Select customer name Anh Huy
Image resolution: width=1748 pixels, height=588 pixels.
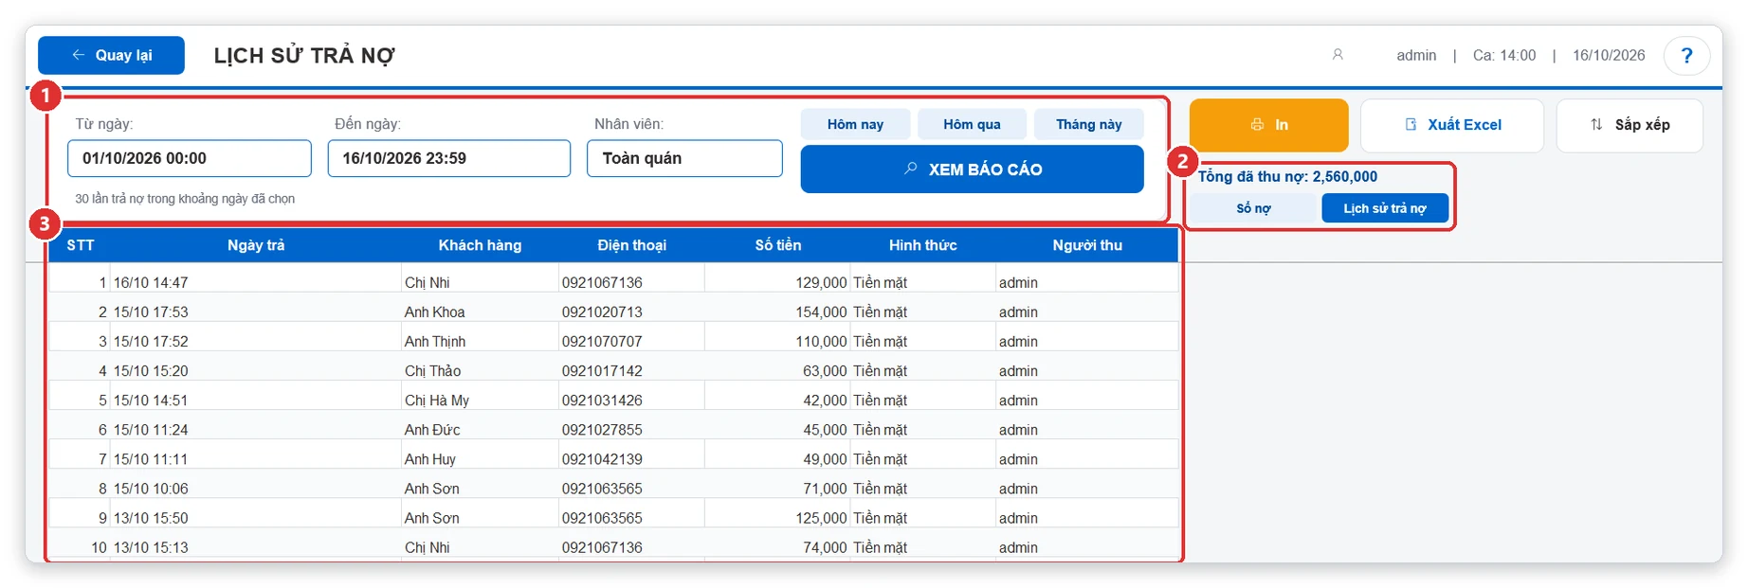click(x=430, y=458)
